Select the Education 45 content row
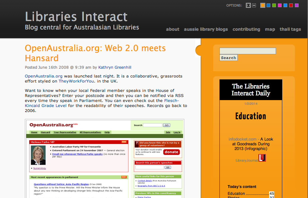The image size is (308, 198). coord(251,194)
